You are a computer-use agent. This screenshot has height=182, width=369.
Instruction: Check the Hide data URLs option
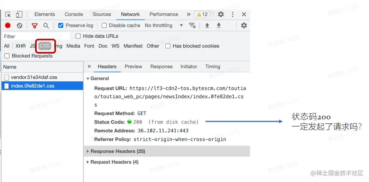coord(78,36)
